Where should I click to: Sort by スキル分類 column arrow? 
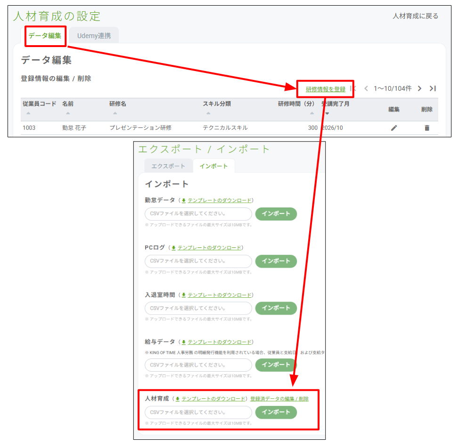pyautogui.click(x=208, y=113)
